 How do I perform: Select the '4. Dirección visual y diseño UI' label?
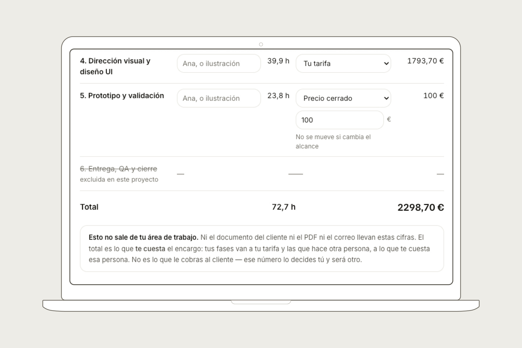pyautogui.click(x=115, y=66)
